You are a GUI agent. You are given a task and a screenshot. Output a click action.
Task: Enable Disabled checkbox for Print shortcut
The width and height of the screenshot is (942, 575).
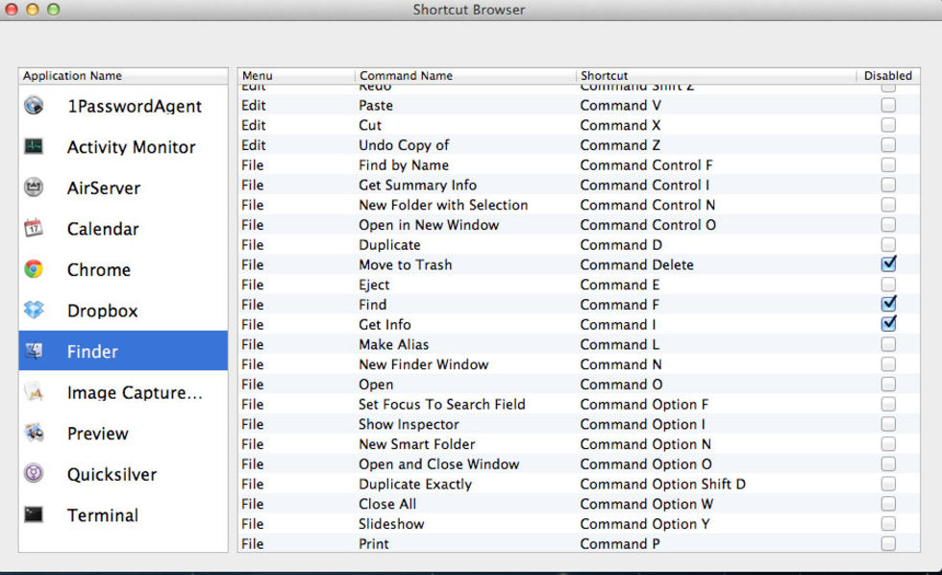[x=888, y=543]
